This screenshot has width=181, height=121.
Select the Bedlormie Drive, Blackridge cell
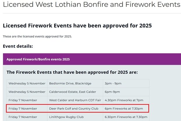70,83
